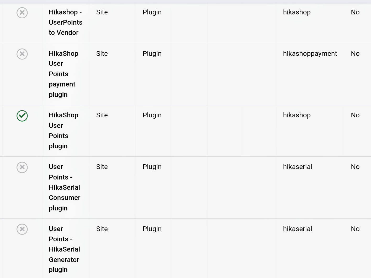
Task: Open HikaShop User Points payment plugin name
Action: pos(63,74)
